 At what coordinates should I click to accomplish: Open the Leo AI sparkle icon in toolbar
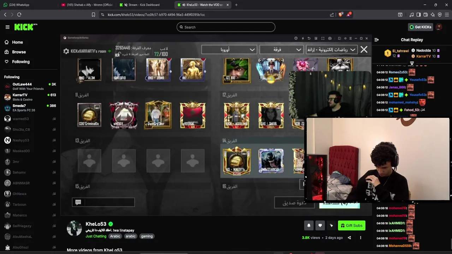(433, 14)
